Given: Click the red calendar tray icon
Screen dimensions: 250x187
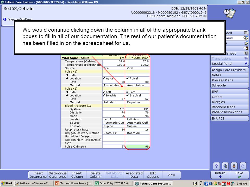Looking at the screenshot, I should [x=224, y=184].
